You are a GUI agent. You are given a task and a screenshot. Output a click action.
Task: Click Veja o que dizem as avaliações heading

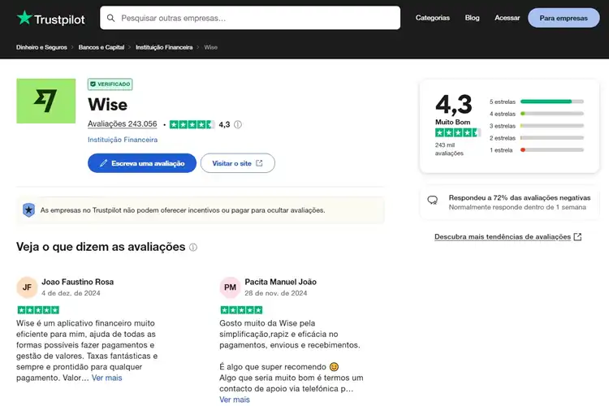coord(101,247)
